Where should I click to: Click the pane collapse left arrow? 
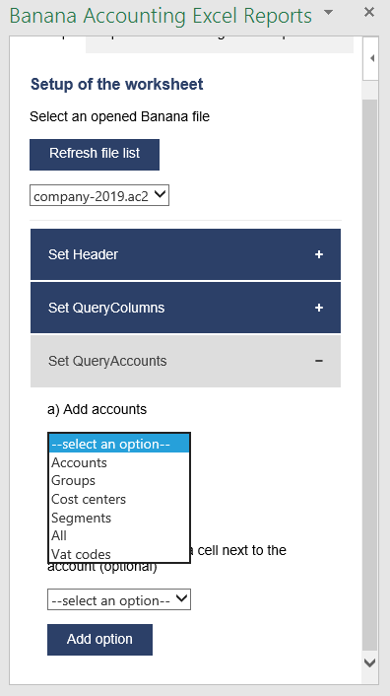[371, 58]
